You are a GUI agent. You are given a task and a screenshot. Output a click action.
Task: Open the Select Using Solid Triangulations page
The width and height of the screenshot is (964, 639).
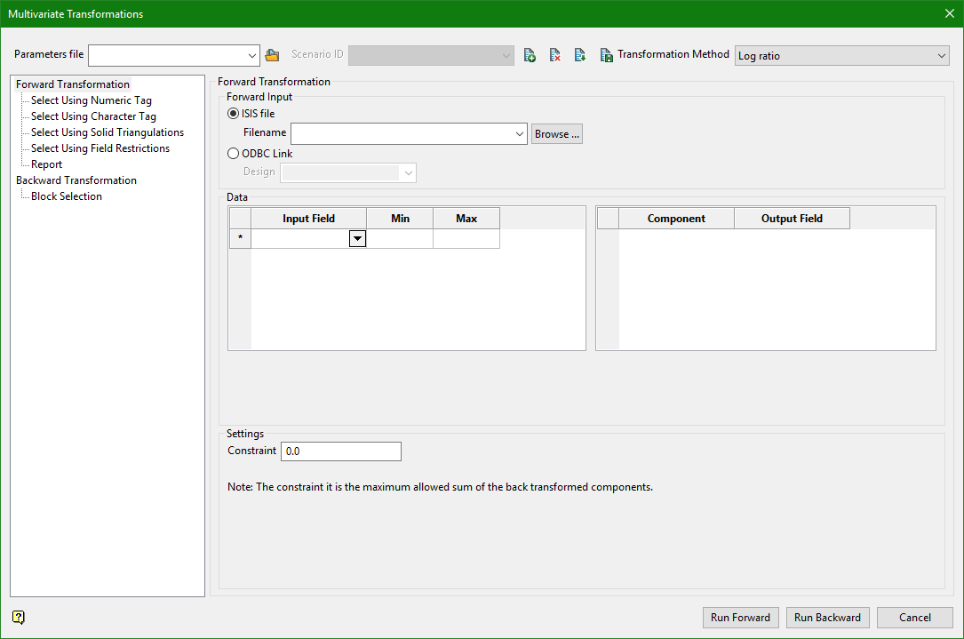point(107,132)
